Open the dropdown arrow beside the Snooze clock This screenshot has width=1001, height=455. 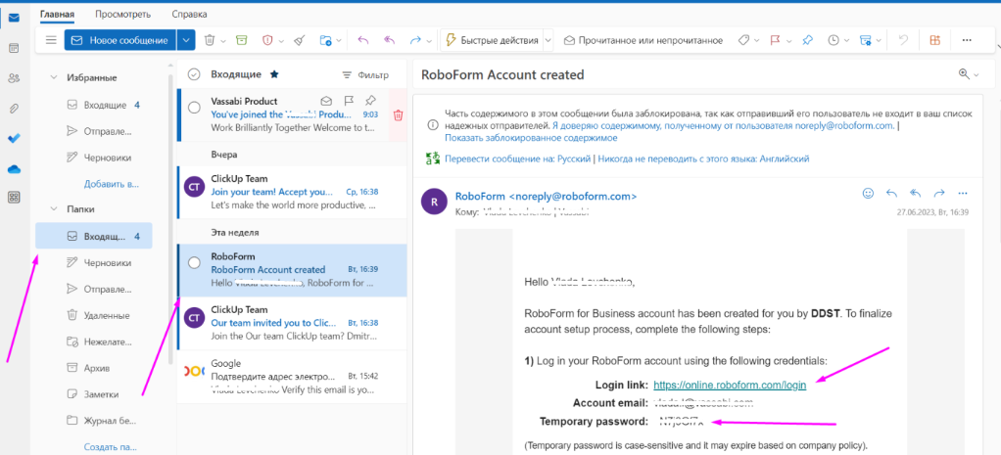pos(846,41)
